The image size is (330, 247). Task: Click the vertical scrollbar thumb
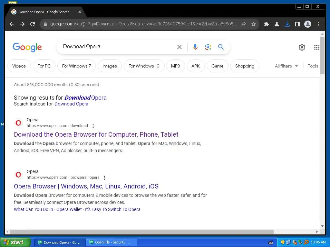click(322, 55)
